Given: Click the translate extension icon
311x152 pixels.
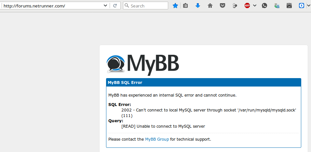Looking at the screenshot, I should 277,6.
